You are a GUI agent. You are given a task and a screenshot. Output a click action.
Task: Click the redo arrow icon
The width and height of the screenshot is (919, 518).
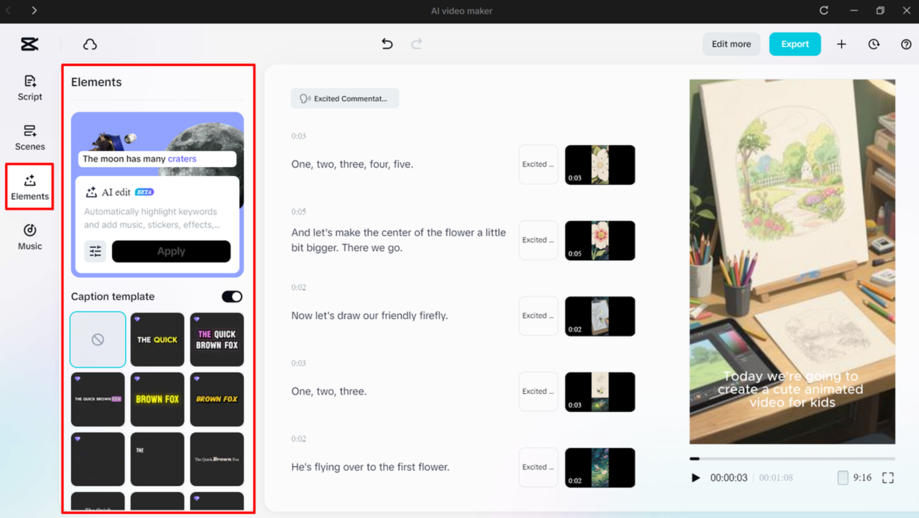[x=416, y=44]
